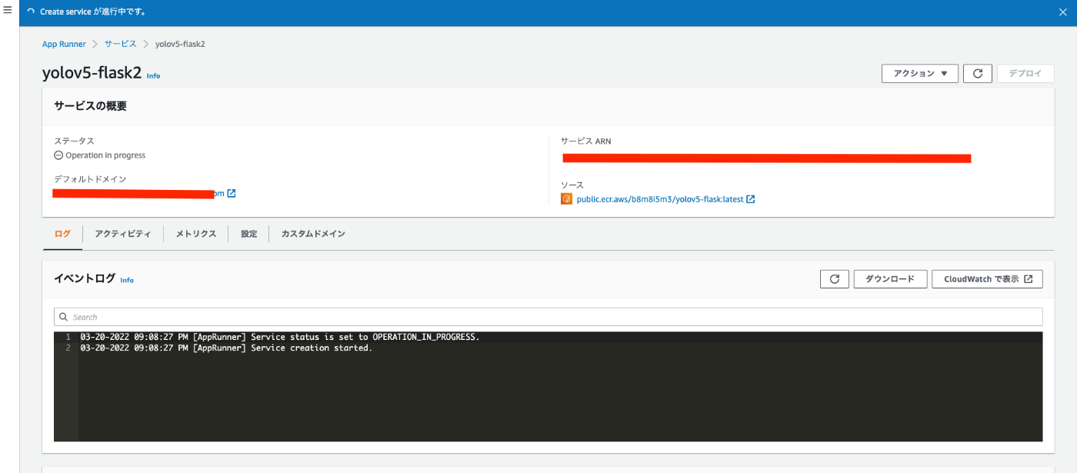This screenshot has width=1077, height=473.
Task: Click the orange ECR source icon
Action: [567, 199]
